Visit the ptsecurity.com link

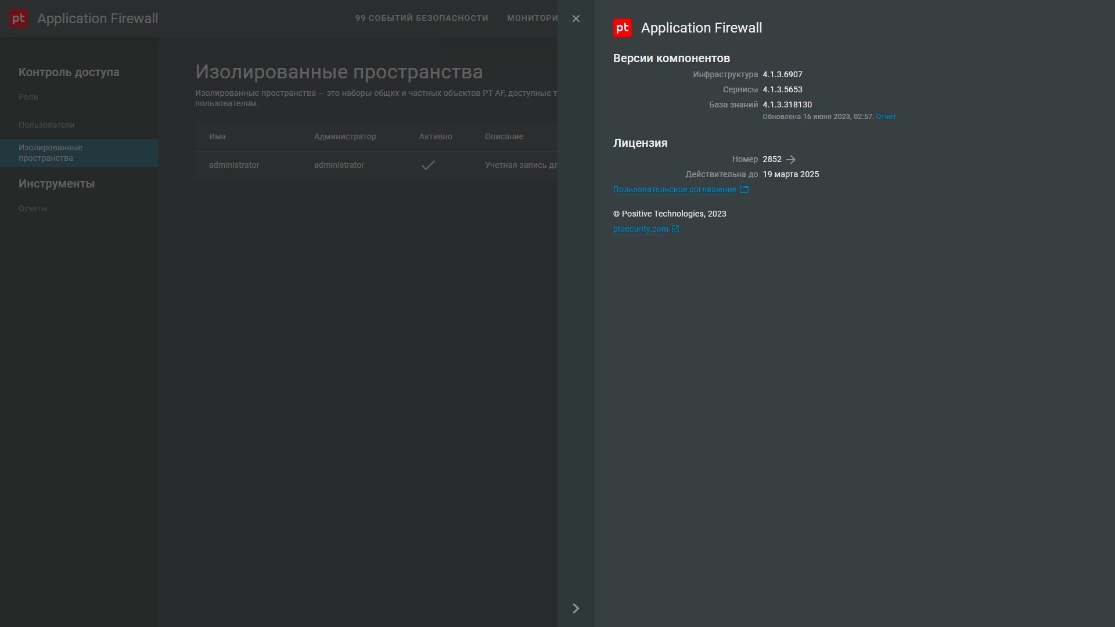tap(641, 229)
